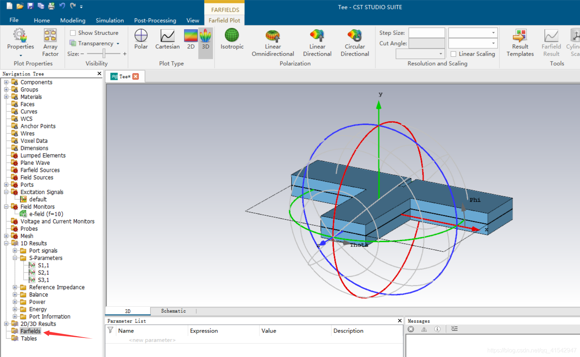Image resolution: width=580 pixels, height=357 pixels.
Task: Select the S2,1 result item
Action: tap(43, 272)
